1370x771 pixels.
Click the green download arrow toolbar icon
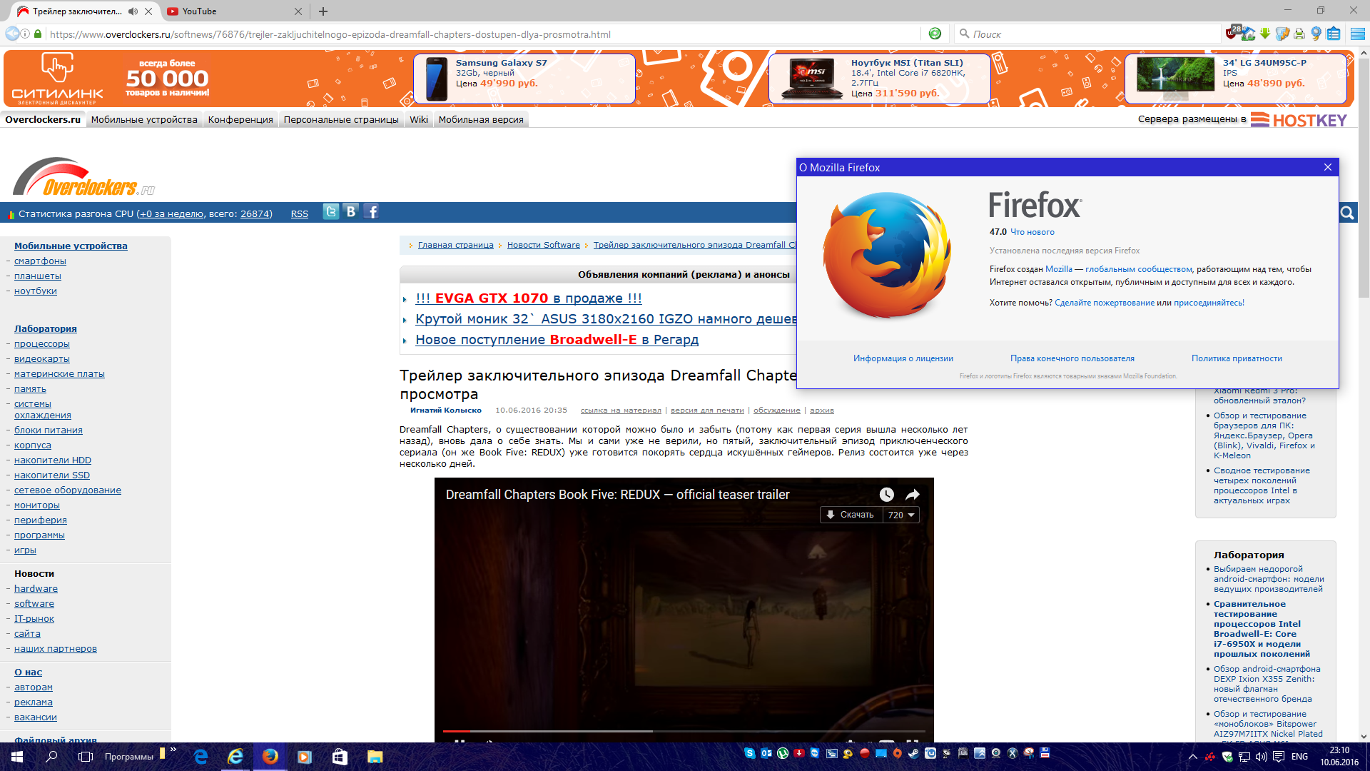[1265, 34]
